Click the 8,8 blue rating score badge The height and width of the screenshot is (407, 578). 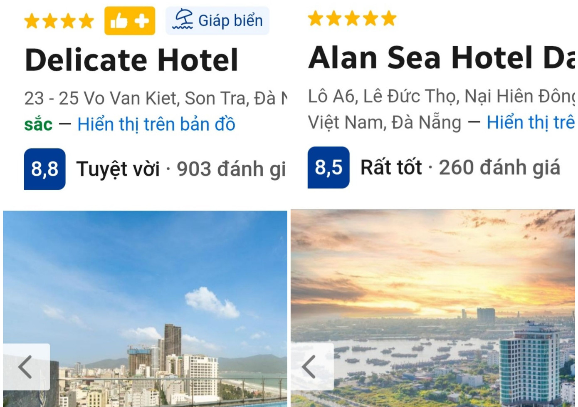pyautogui.click(x=44, y=168)
